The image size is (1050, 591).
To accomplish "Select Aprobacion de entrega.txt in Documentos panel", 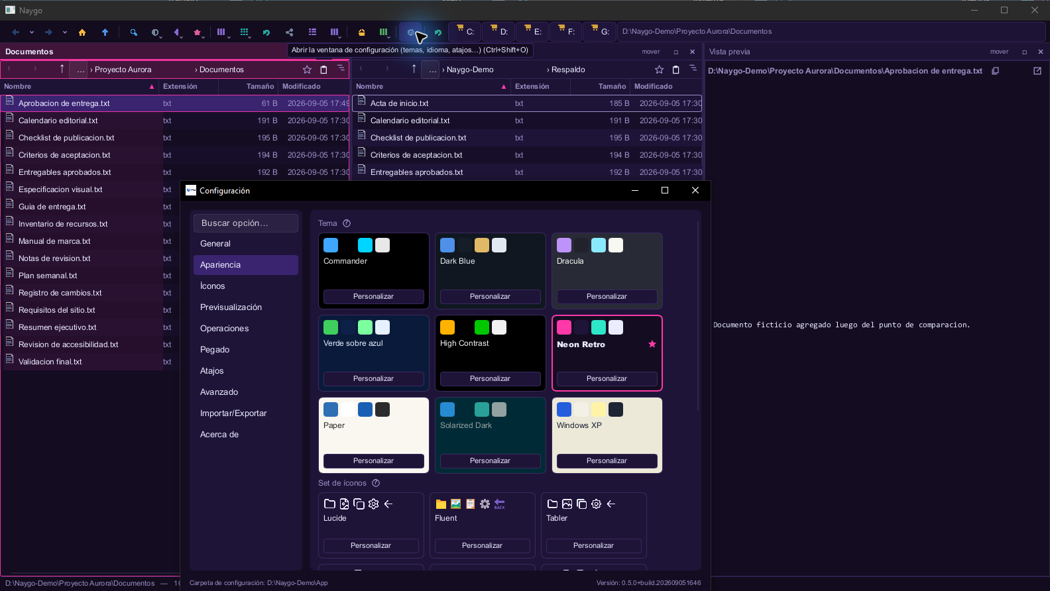I will (x=174, y=103).
